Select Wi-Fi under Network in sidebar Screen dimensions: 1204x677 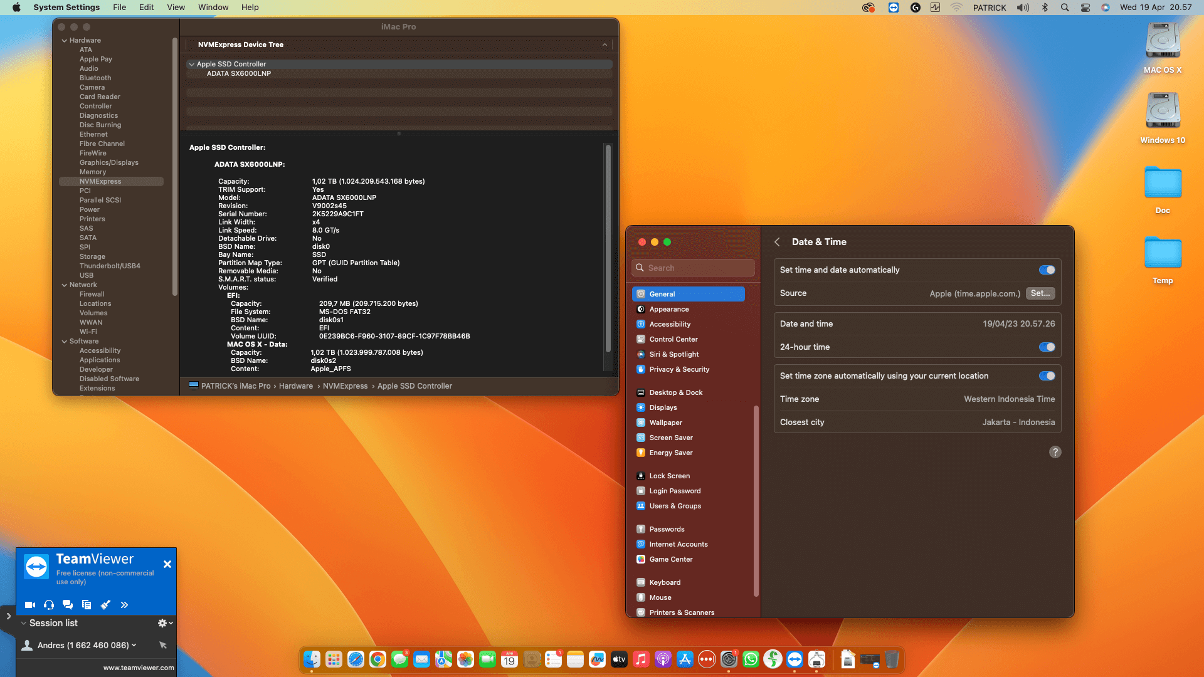pyautogui.click(x=88, y=332)
